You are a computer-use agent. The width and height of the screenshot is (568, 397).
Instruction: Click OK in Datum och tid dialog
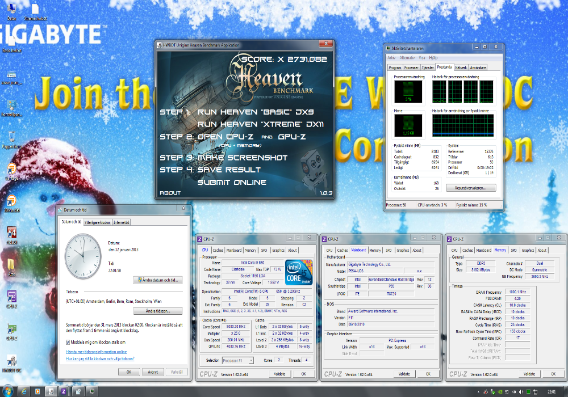click(x=129, y=371)
